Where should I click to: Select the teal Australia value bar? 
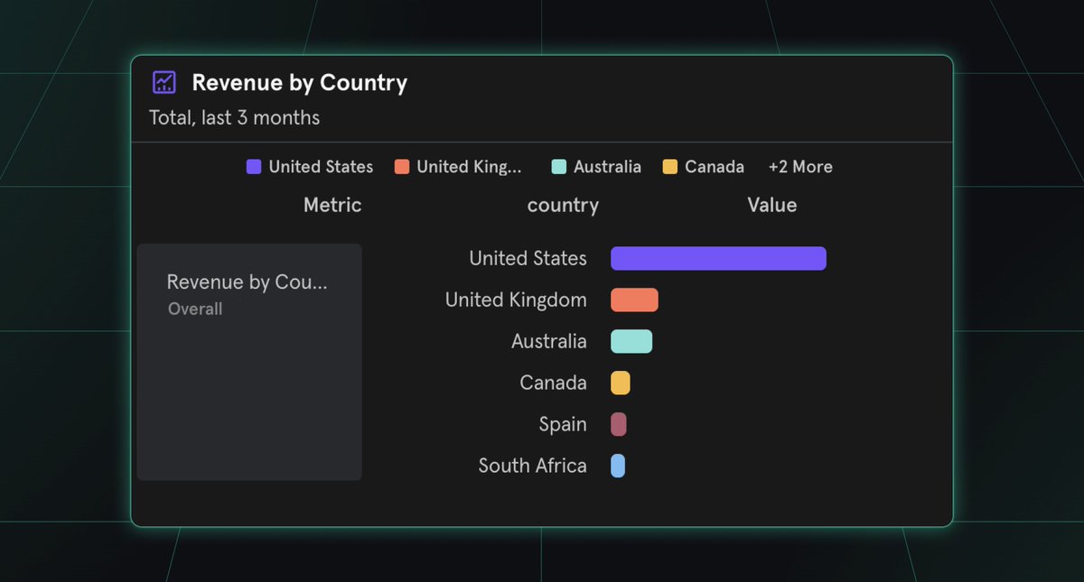(x=631, y=341)
